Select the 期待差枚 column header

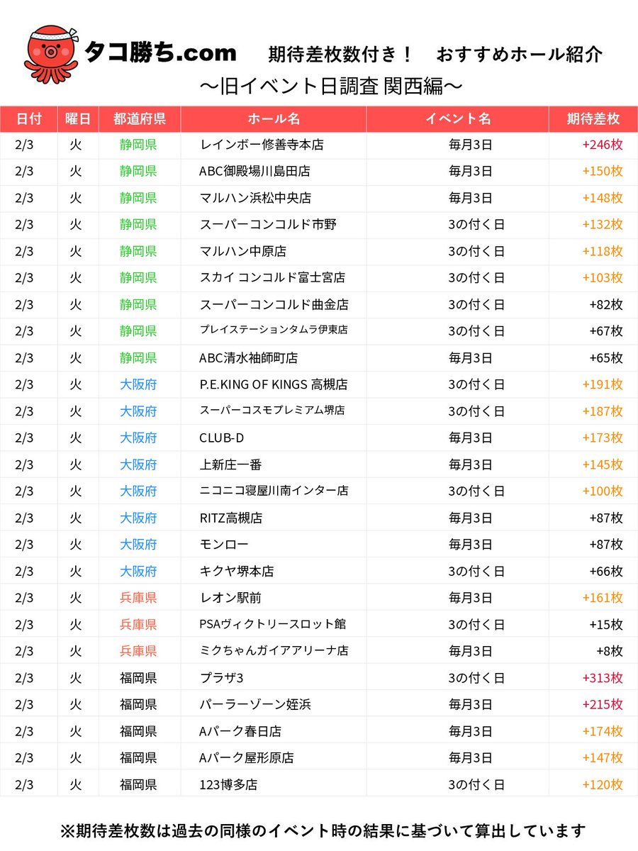593,118
